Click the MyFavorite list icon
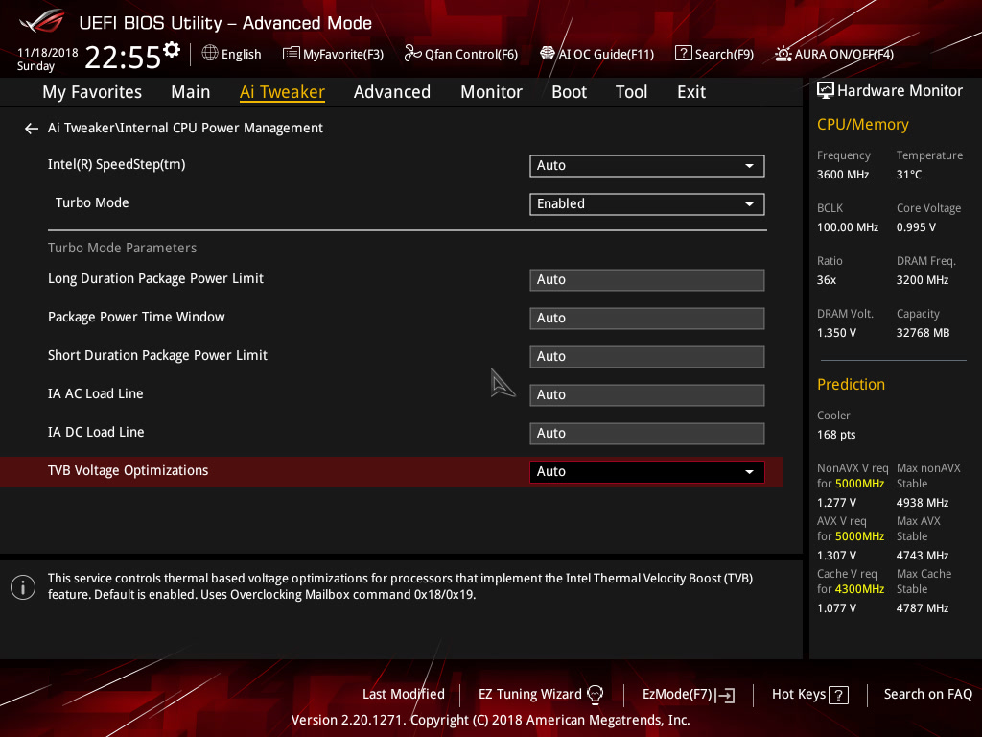The height and width of the screenshot is (737, 982). point(292,54)
